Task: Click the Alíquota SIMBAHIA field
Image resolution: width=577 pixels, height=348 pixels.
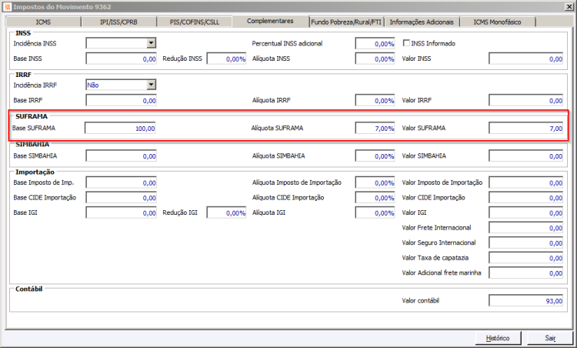Action: (x=375, y=156)
